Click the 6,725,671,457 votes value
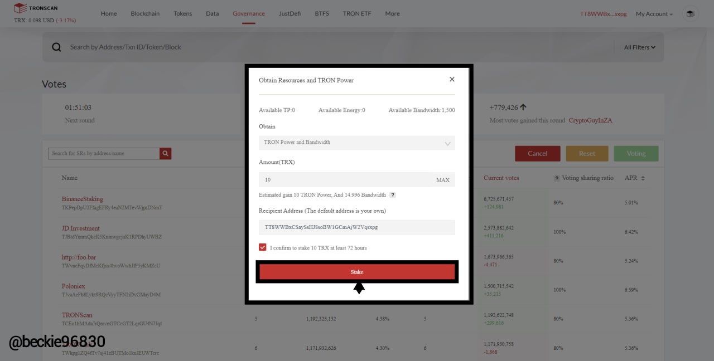The image size is (714, 361). tap(499, 199)
